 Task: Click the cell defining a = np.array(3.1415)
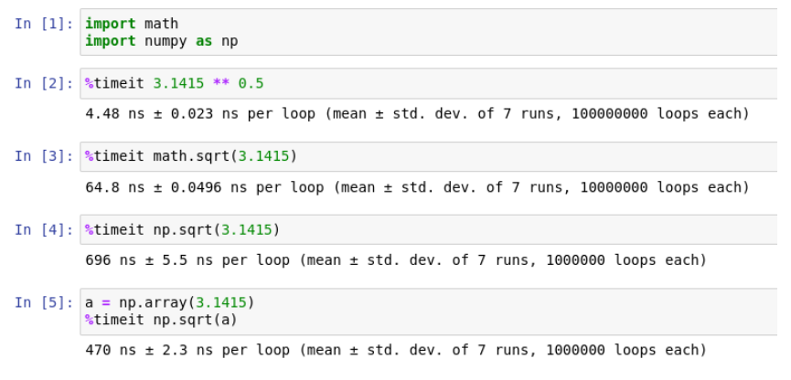click(x=429, y=311)
